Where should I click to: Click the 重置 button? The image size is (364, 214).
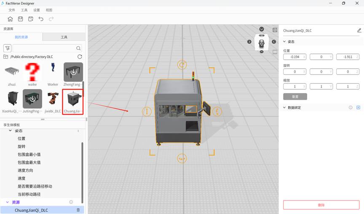point(295,96)
